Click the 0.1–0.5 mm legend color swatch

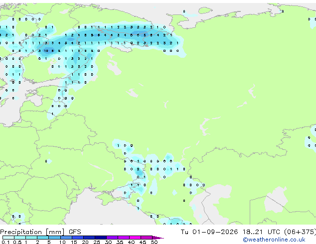(x=8, y=238)
